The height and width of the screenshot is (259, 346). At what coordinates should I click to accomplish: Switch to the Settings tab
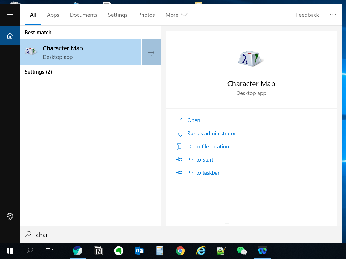click(118, 15)
